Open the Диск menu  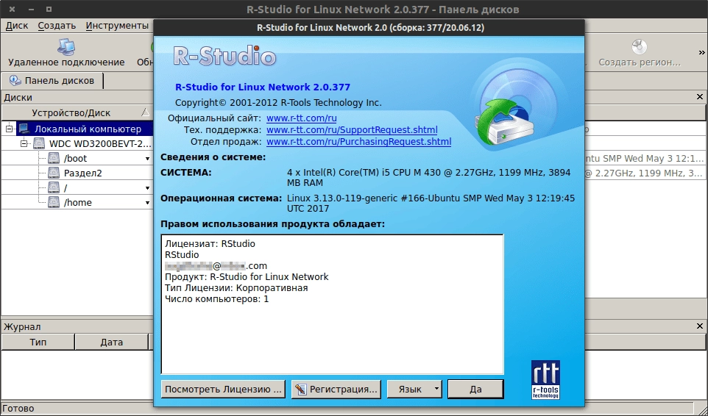coord(17,26)
